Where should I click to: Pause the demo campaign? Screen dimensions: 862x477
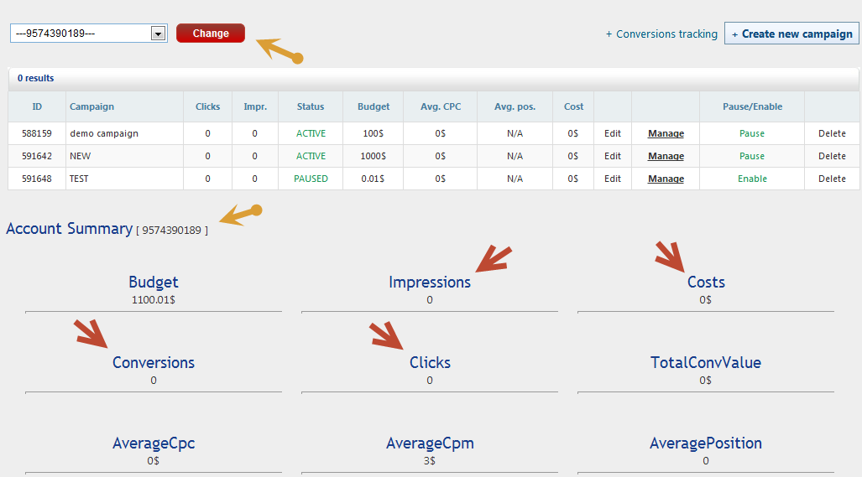(751, 133)
